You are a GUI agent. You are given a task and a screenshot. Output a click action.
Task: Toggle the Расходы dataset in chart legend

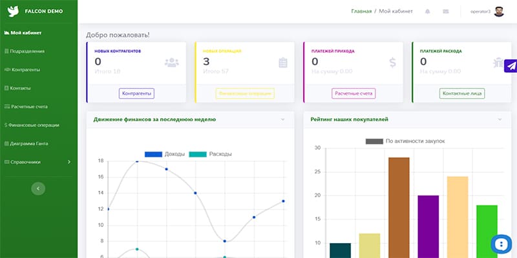pos(210,154)
